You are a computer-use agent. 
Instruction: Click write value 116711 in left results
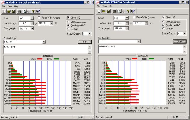tap(77, 98)
